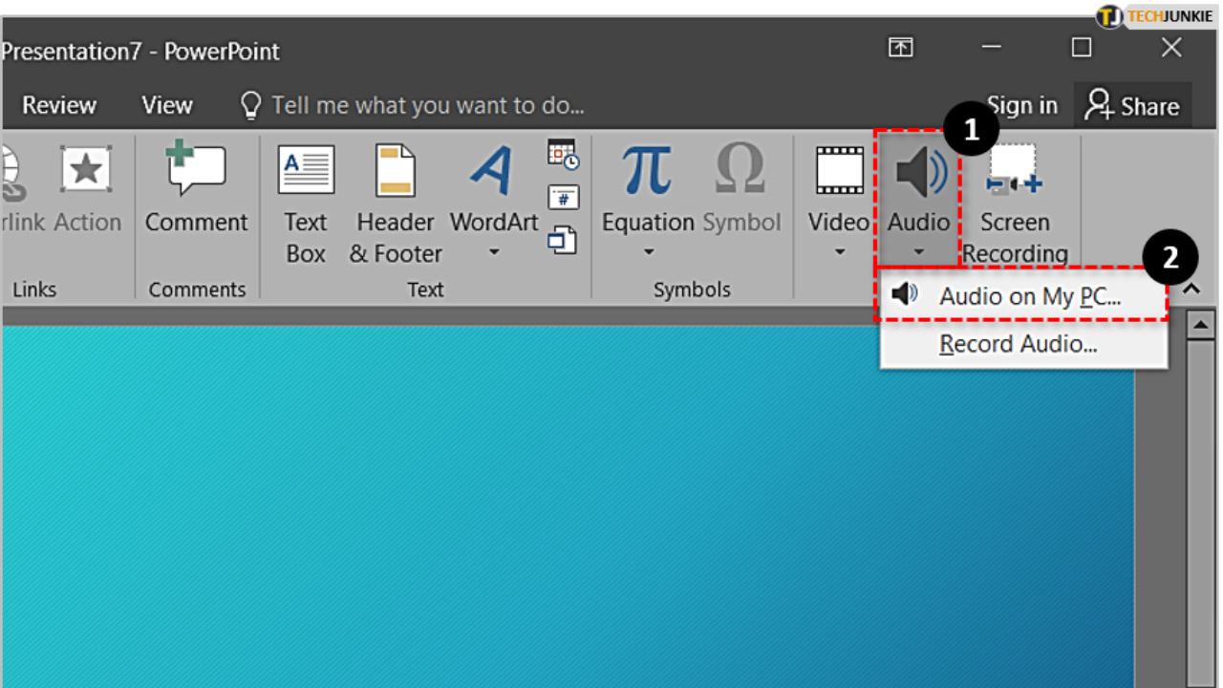Choose Audio on My PC from the menu

1027,295
